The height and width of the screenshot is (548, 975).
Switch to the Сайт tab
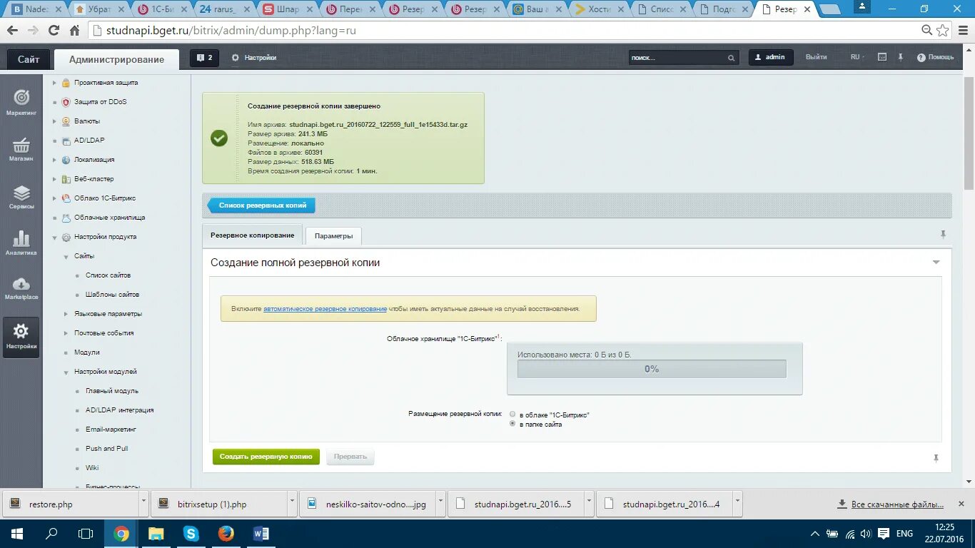(x=29, y=59)
